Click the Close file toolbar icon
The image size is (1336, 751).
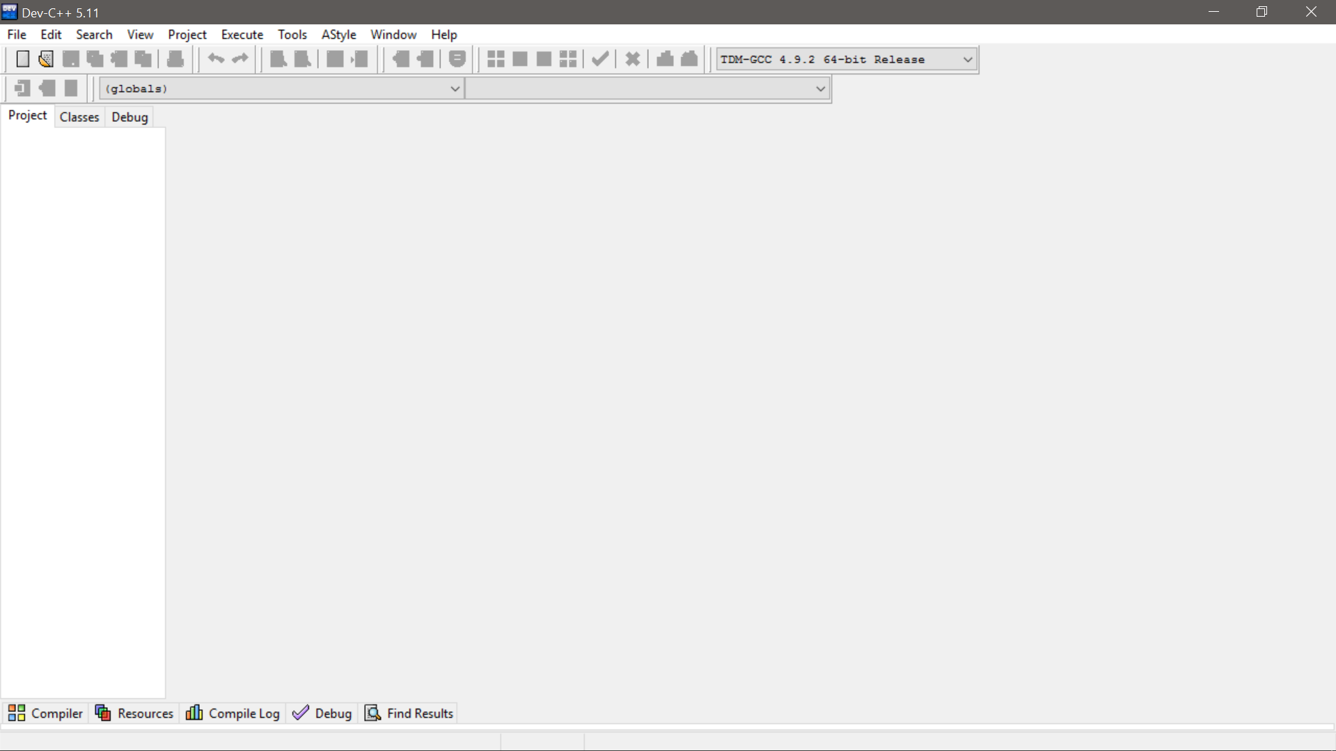119,59
